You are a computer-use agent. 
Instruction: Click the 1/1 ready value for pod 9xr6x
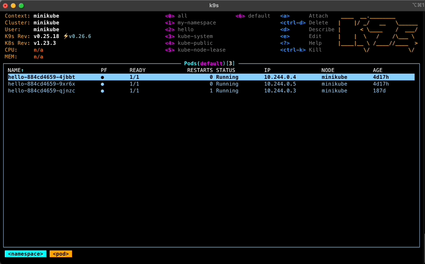pos(134,84)
